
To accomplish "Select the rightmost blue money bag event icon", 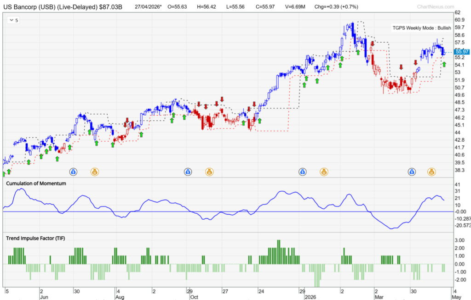I will coord(412,172).
